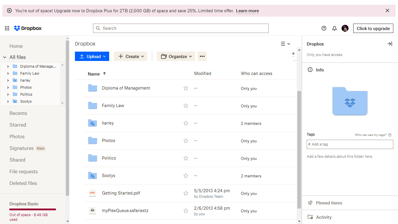Click the Dropbox logo

(28, 28)
